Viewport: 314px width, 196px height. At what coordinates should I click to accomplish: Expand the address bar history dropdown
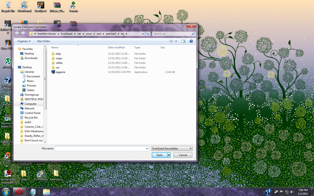(x=143, y=34)
